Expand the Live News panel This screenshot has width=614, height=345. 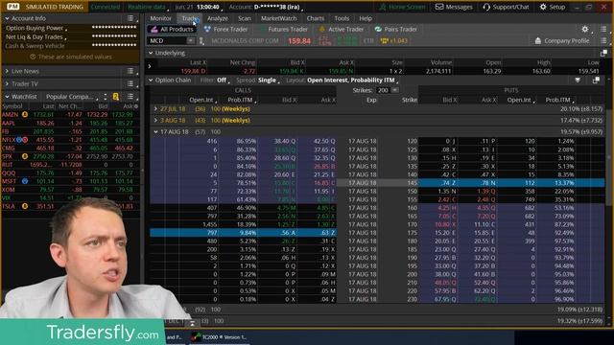tap(7, 71)
